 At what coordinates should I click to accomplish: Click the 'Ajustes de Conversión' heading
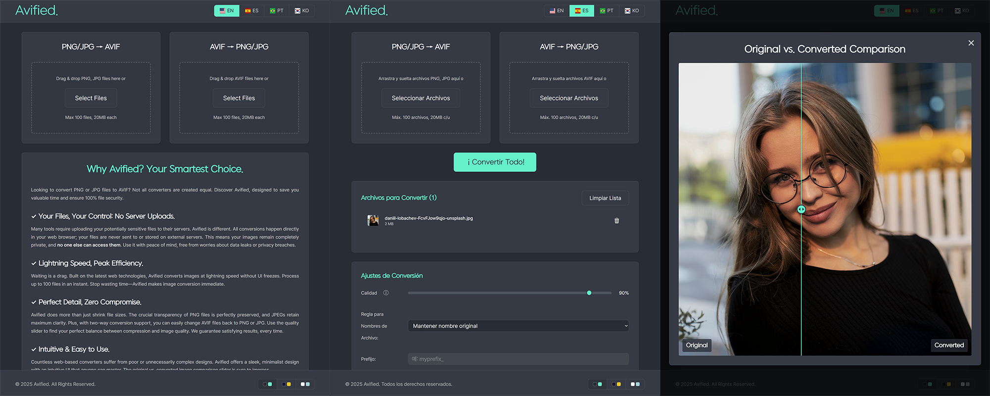tap(392, 276)
